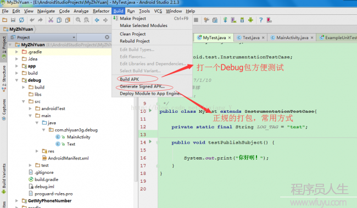Screen dimensions: 357x208
Task: Close the MyTest.java tab
Action: (230, 37)
